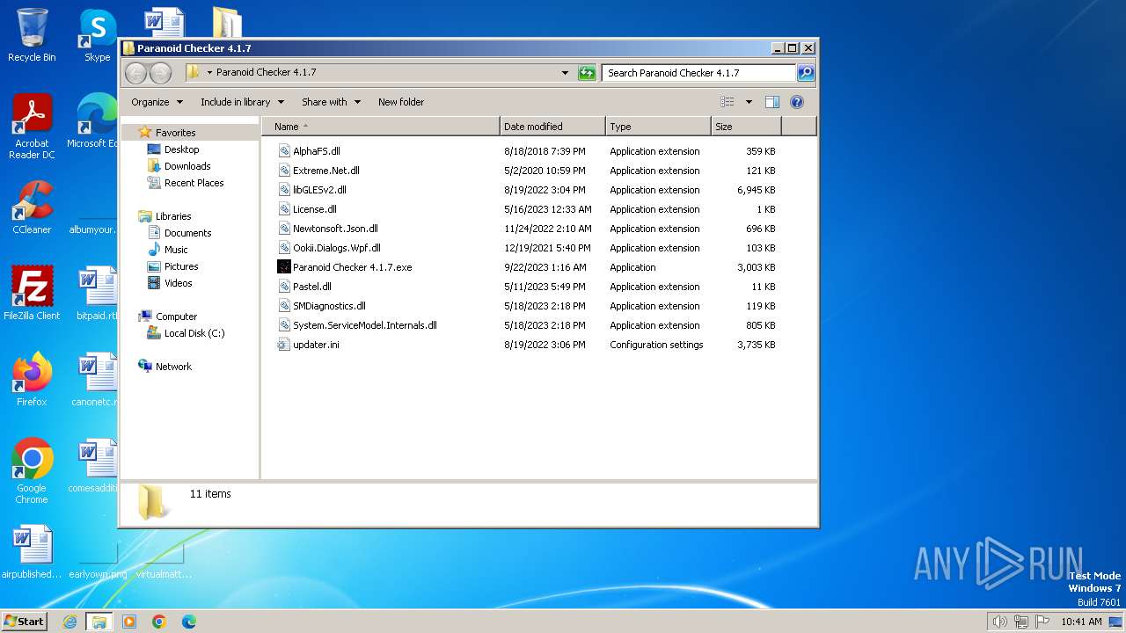Image resolution: width=1126 pixels, height=633 pixels.
Task: Sort by Date modified column
Action: coord(552,127)
